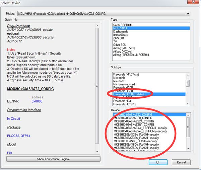Select Micronas-secured subtype
201x170 pixels.
point(149,84)
